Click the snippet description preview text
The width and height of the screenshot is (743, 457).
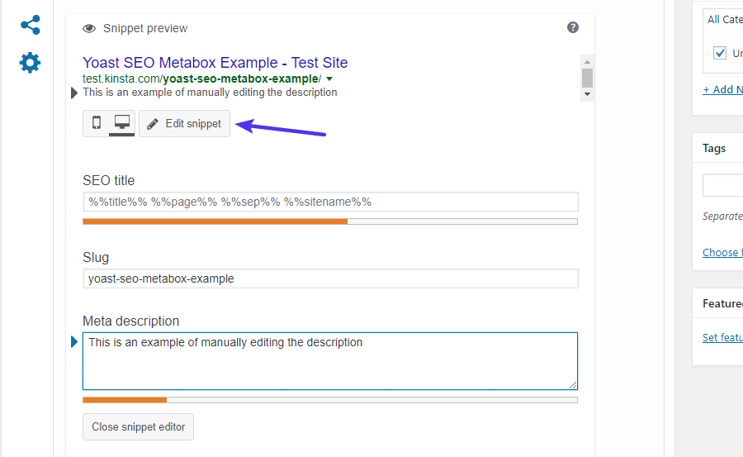(210, 92)
